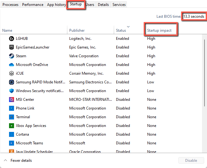Select the Windows Security notificati... entry
207x168 pixels.
(x=40, y=91)
